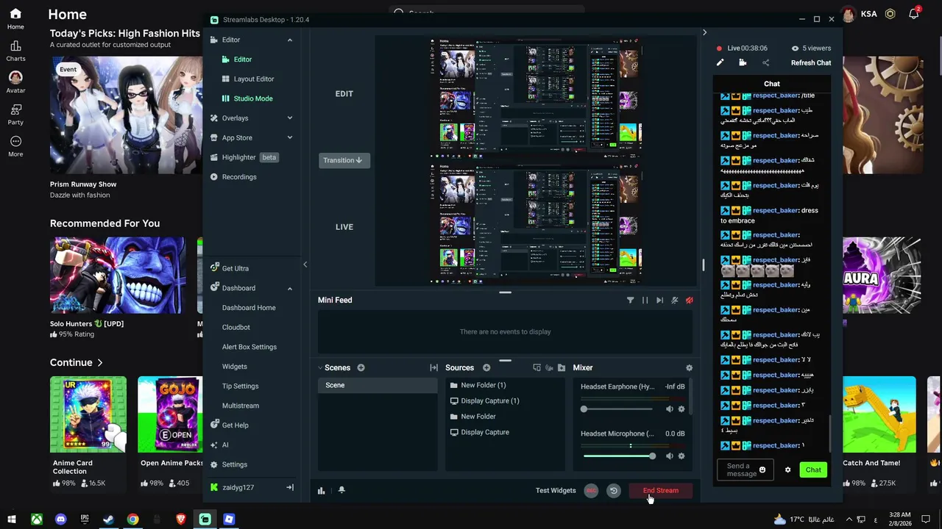Open performance stats bar-chart icon

(x=322, y=491)
